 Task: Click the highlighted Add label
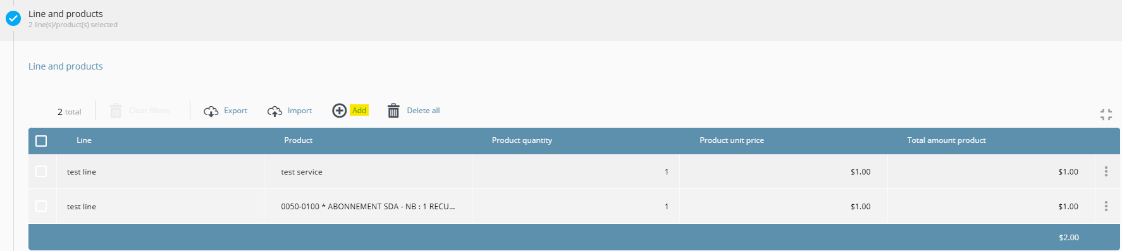(x=359, y=111)
